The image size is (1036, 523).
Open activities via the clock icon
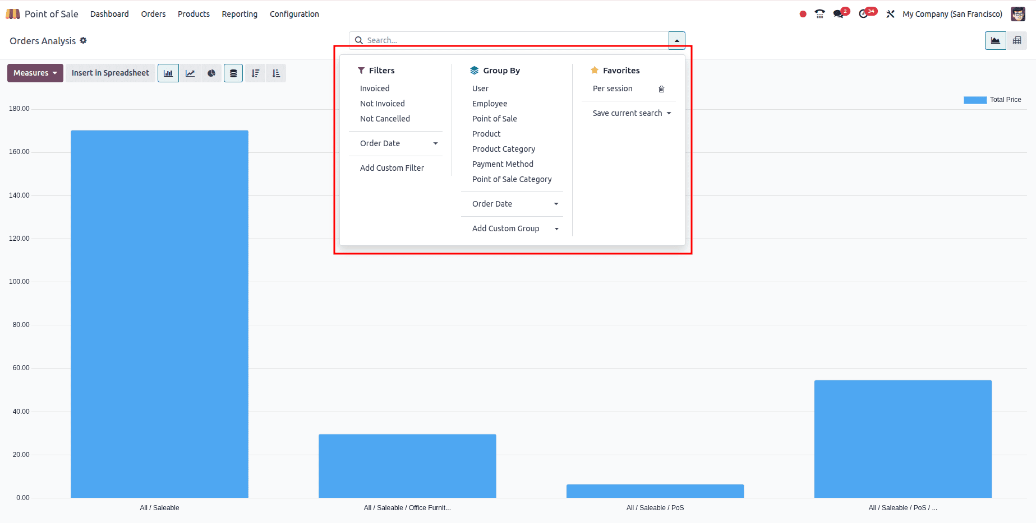[x=864, y=13]
